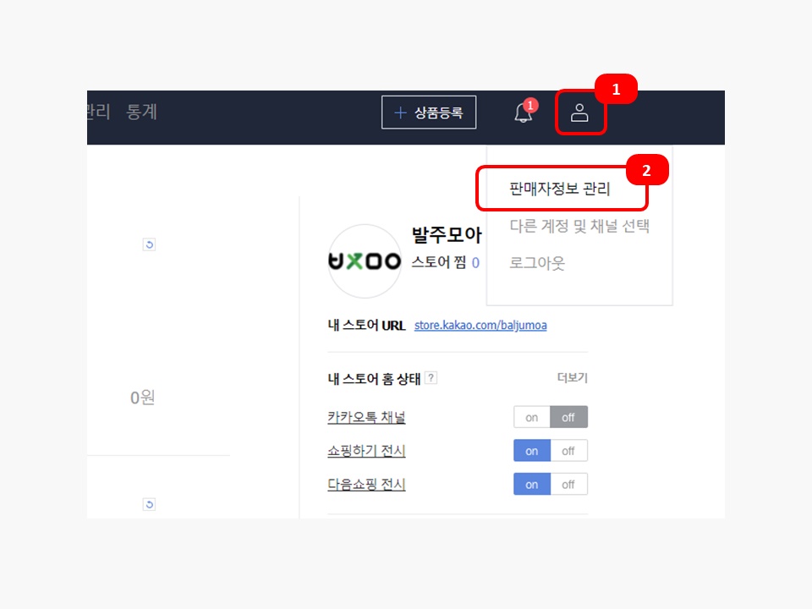This screenshot has height=609, width=812.
Task: Turn on 카카오톡 채널
Action: click(532, 417)
